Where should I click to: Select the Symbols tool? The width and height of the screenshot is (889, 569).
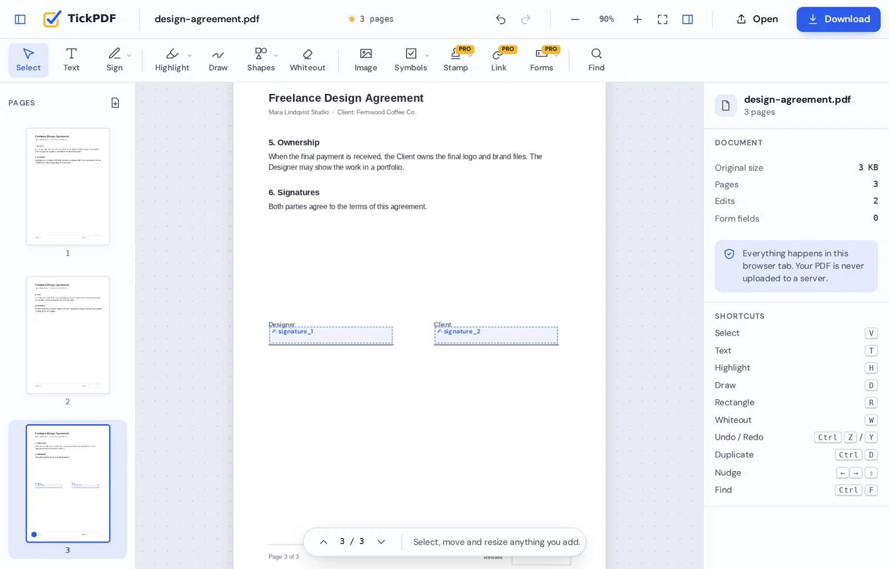pyautogui.click(x=411, y=60)
